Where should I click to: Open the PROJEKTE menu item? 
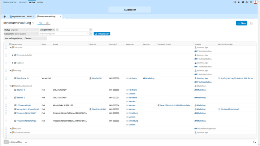(22, 2)
